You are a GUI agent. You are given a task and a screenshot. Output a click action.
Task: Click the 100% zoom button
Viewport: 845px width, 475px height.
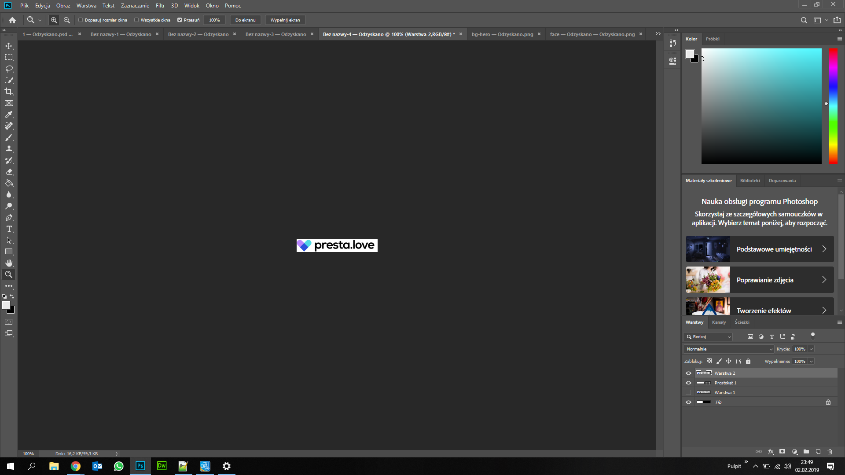(214, 20)
